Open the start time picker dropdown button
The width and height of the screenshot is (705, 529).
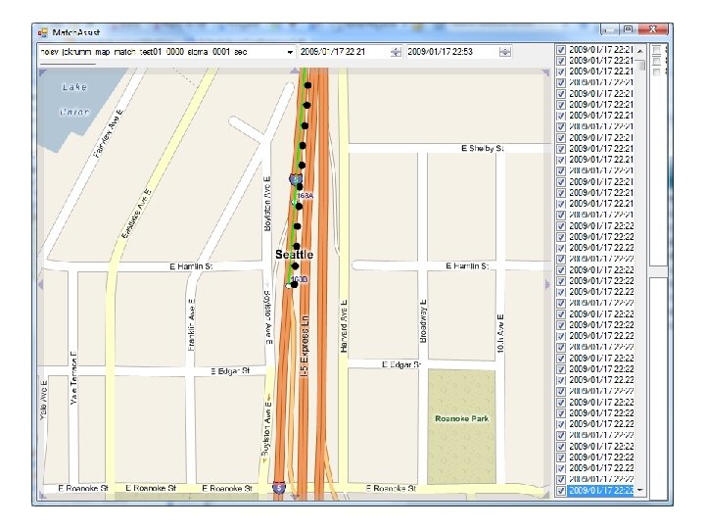pos(397,52)
